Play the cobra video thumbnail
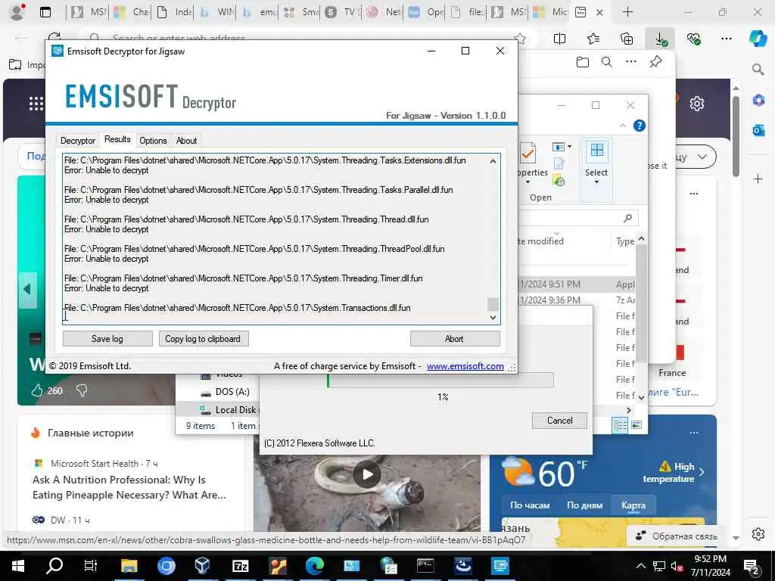 pyautogui.click(x=367, y=474)
